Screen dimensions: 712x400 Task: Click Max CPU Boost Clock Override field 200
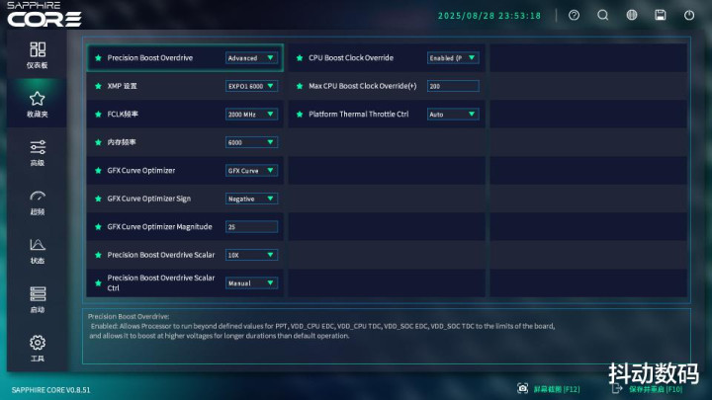coord(453,86)
